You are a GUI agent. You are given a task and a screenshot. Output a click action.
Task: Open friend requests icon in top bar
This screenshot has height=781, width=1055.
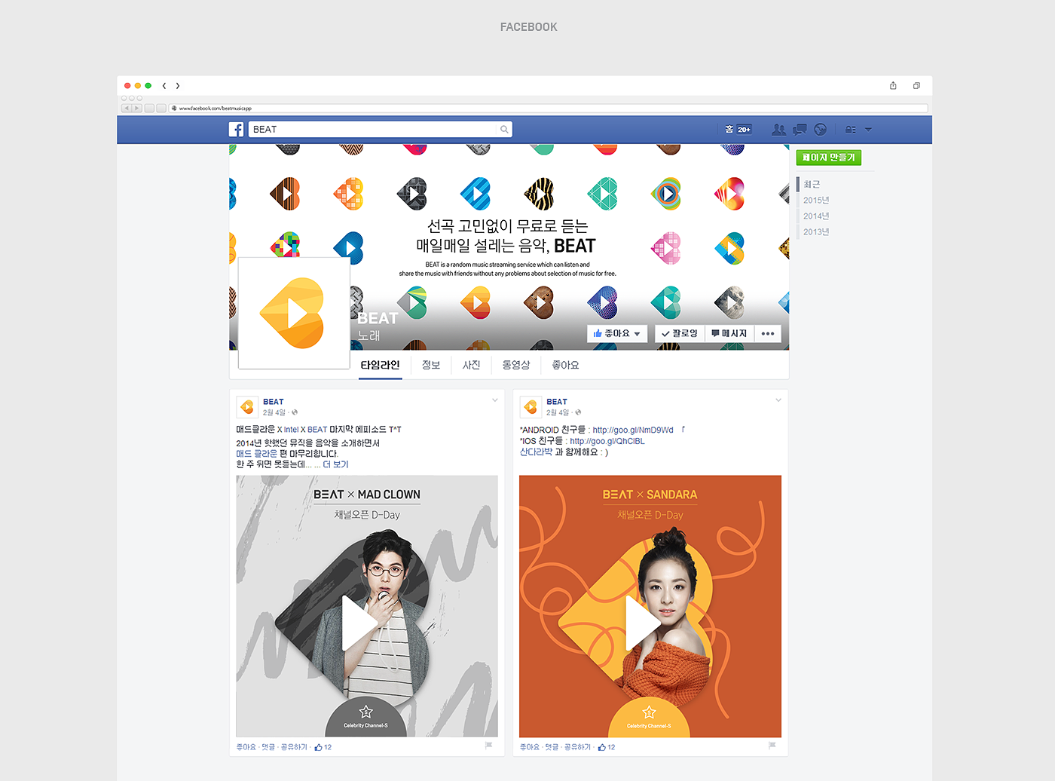[778, 130]
